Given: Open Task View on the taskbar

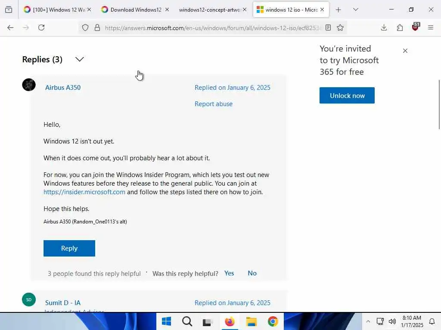Looking at the screenshot, I should pyautogui.click(x=207, y=322).
